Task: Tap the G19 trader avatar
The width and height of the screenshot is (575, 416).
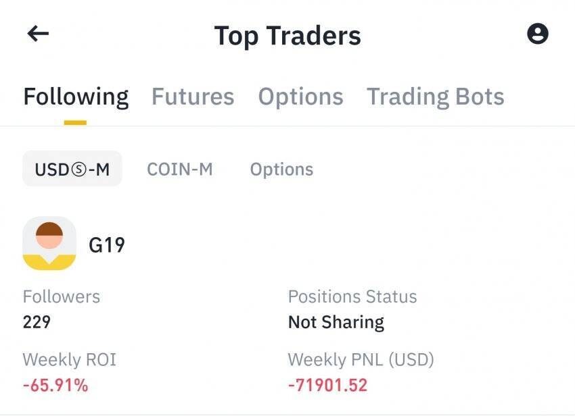Action: tap(49, 244)
